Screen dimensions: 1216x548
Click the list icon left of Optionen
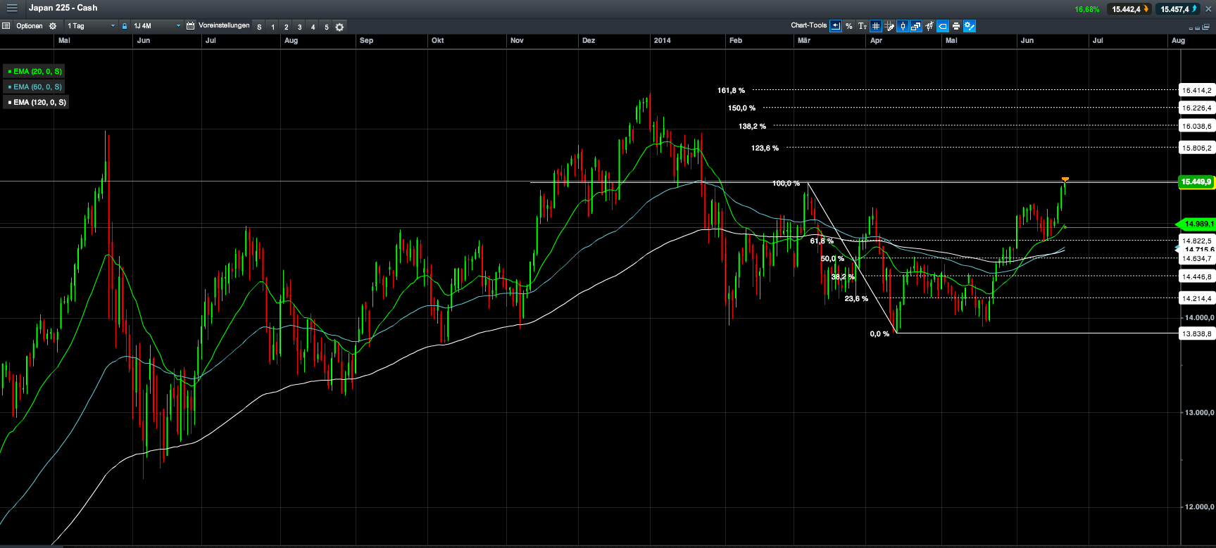coord(6,26)
